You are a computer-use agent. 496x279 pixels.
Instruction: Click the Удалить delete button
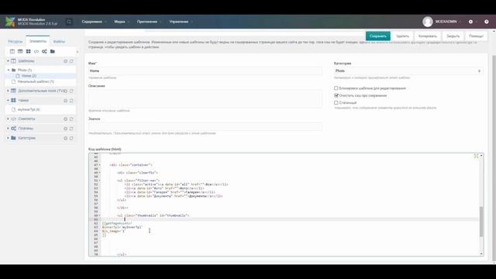coord(403,36)
